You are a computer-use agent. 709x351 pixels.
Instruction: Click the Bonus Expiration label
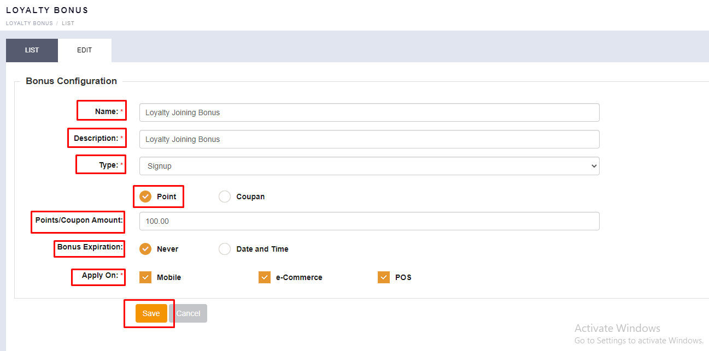coord(90,247)
